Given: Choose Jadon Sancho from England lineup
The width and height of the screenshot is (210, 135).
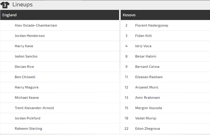Looking at the screenshot, I should 26,56.
